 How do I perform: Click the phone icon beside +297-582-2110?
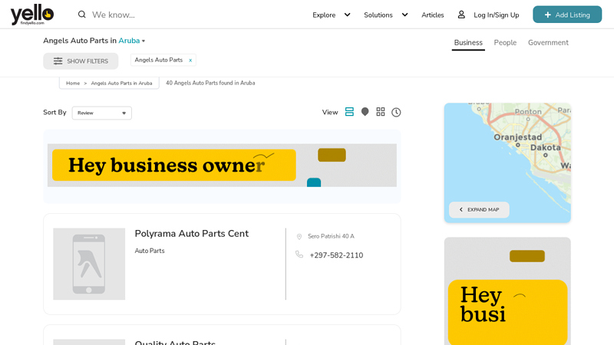(x=299, y=255)
